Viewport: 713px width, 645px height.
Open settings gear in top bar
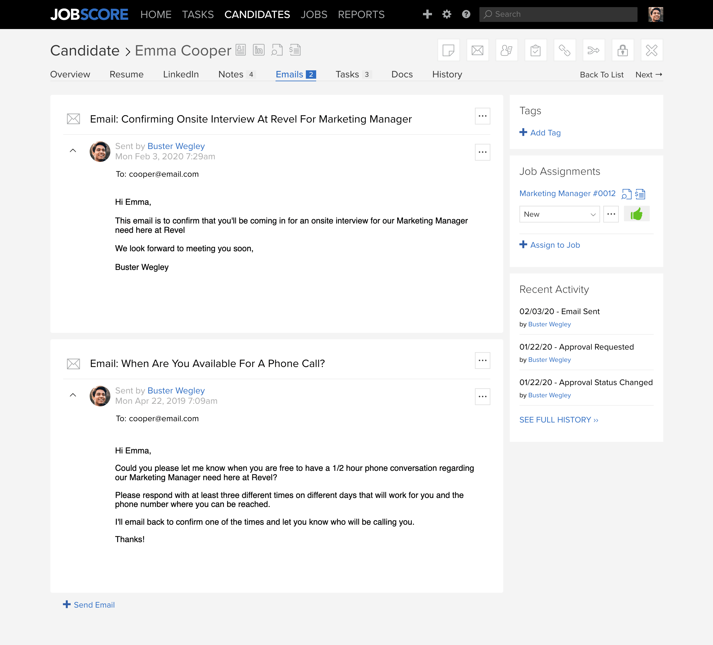pos(447,14)
